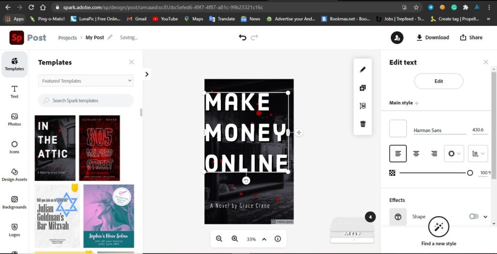Toggle the Shape effect switch

(x=474, y=216)
